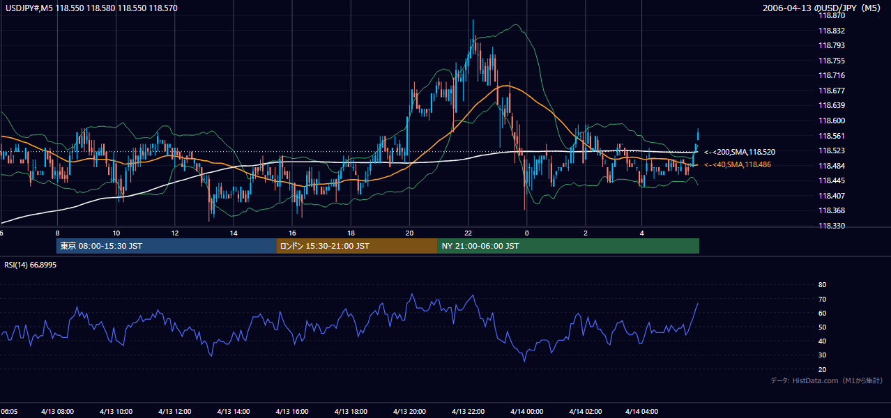Click hour tick 12 under the price chart
This screenshot has width=891, height=418.
pos(174,233)
